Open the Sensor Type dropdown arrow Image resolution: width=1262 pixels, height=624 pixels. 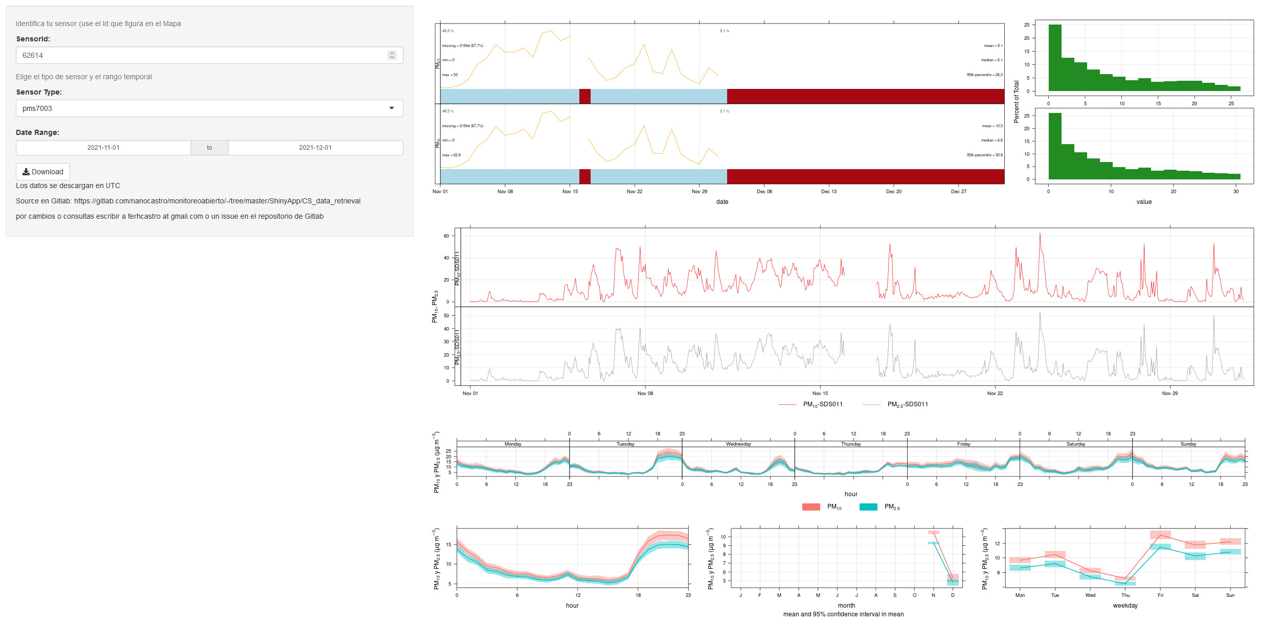click(x=392, y=108)
